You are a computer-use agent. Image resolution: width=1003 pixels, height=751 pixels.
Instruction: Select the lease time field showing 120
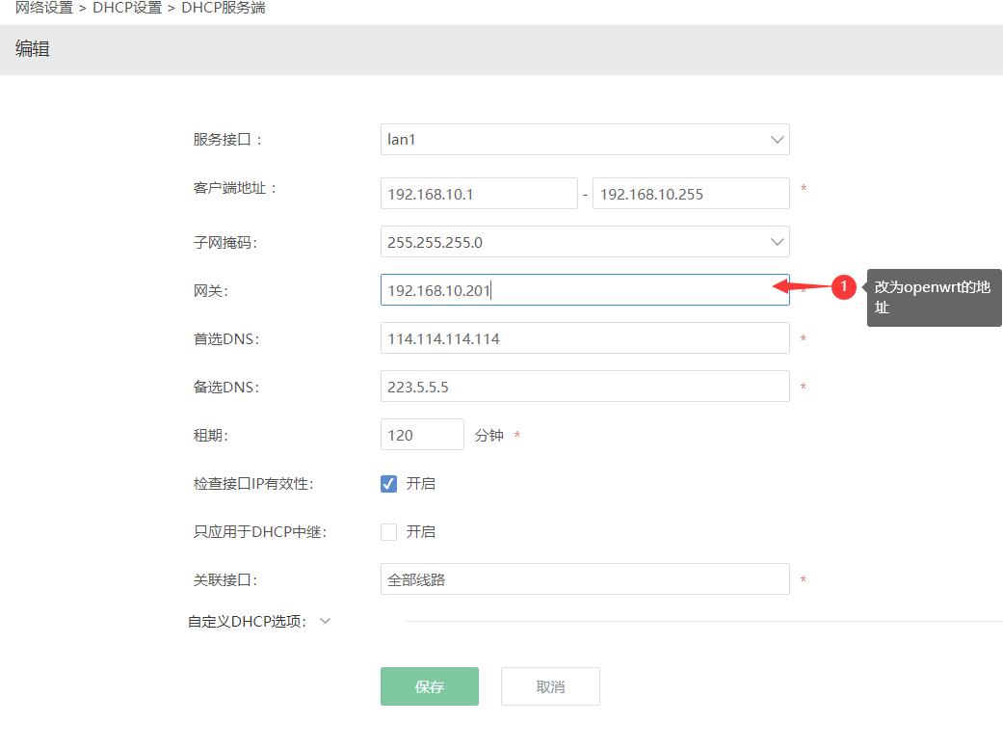(x=422, y=434)
